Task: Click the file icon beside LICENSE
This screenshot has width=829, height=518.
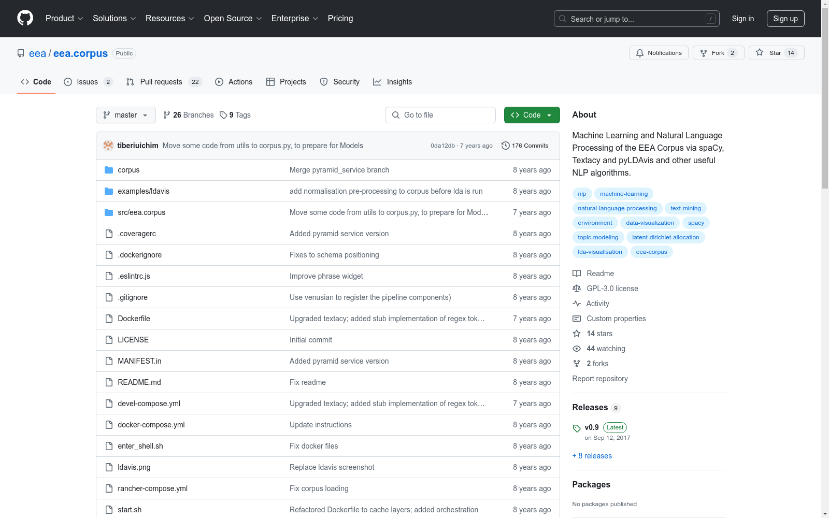Action: point(109,340)
